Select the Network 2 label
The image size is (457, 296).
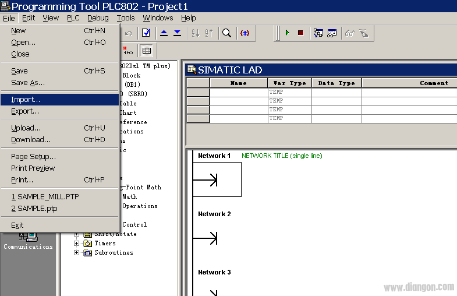pos(214,214)
